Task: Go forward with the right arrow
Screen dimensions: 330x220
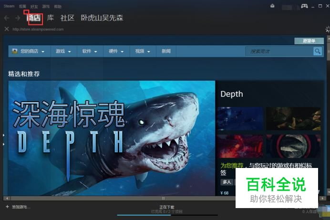Action: pos(18,18)
